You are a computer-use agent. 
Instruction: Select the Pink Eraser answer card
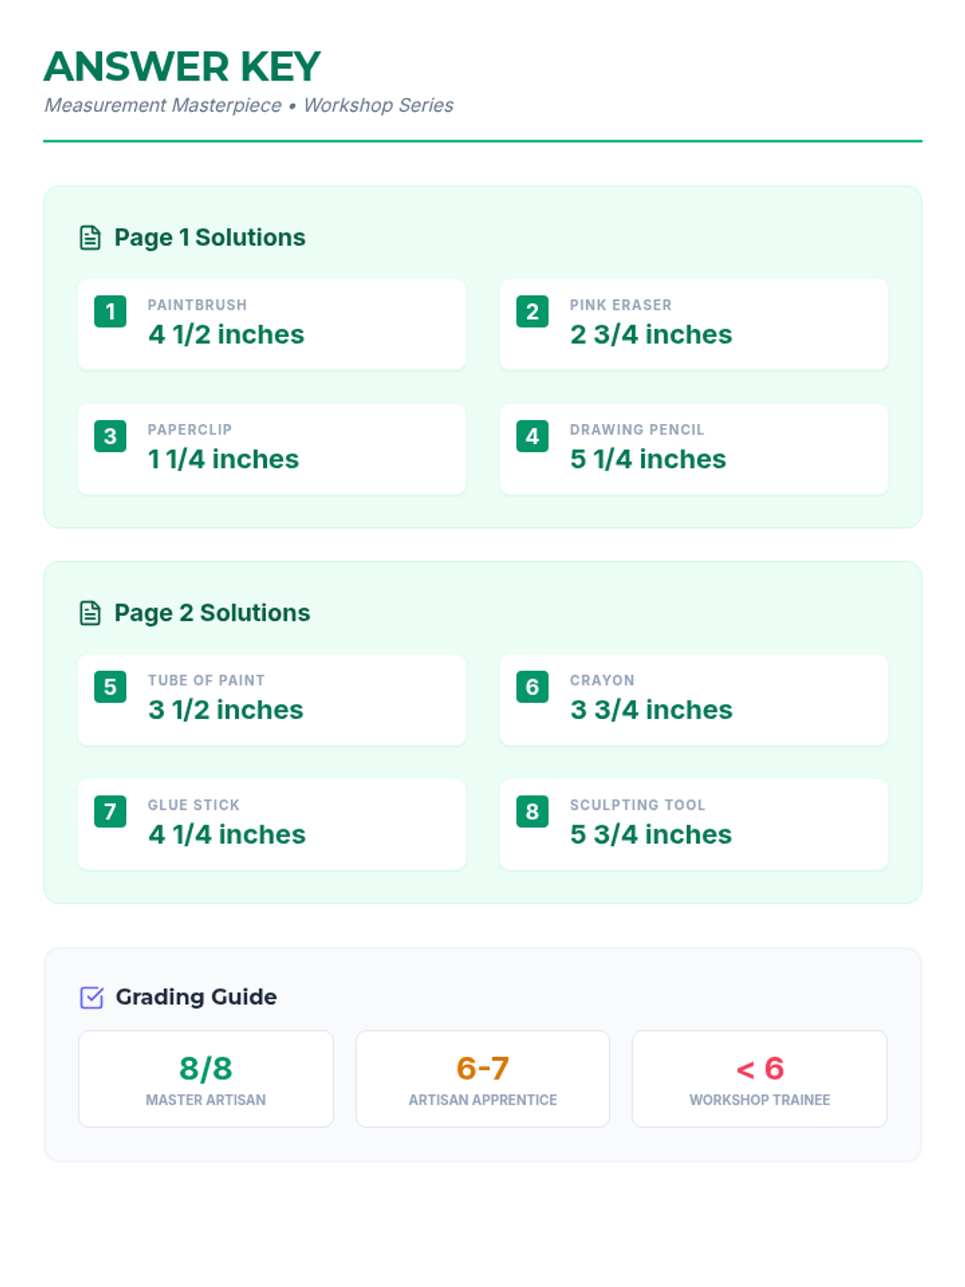pos(693,325)
